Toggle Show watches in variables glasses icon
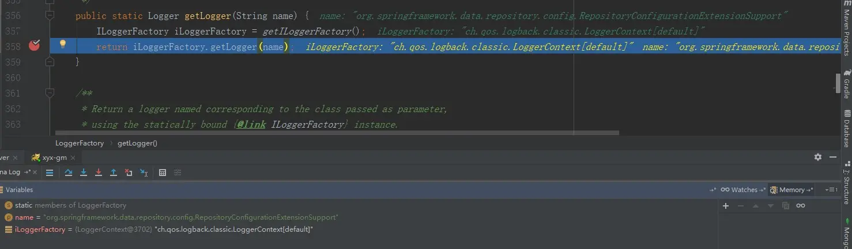The height and width of the screenshot is (249, 852). click(801, 206)
